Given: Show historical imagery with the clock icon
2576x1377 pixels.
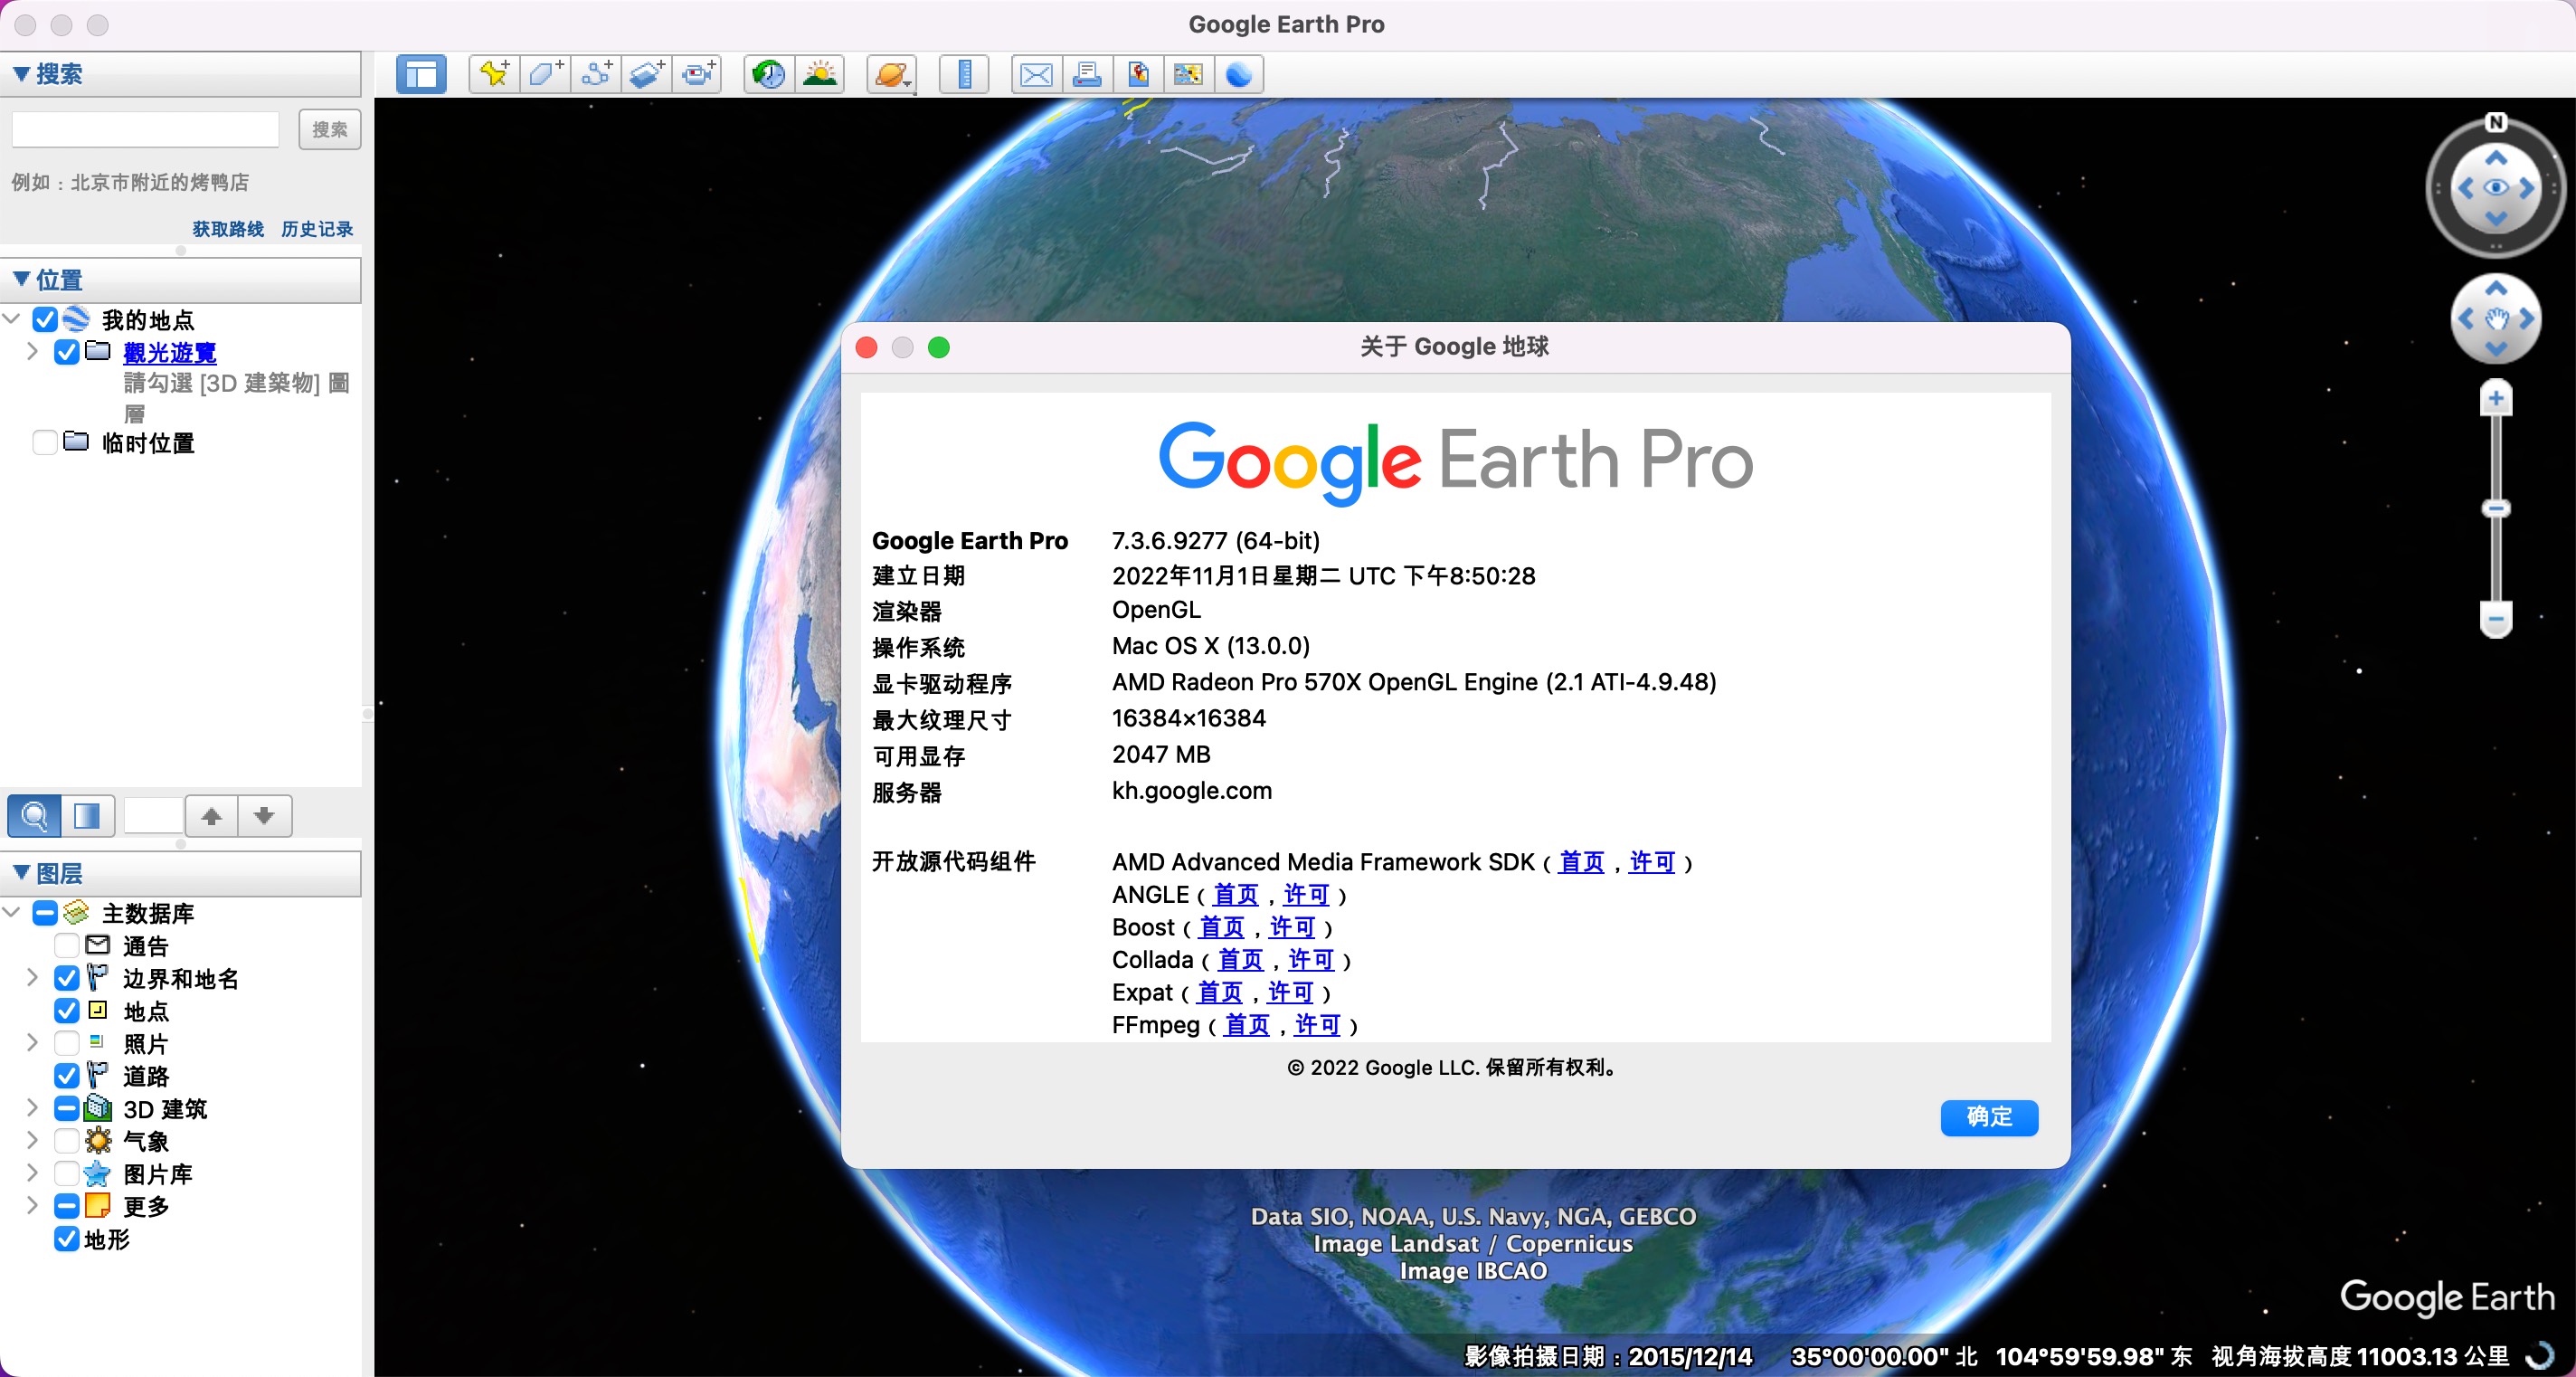Looking at the screenshot, I should (x=766, y=74).
